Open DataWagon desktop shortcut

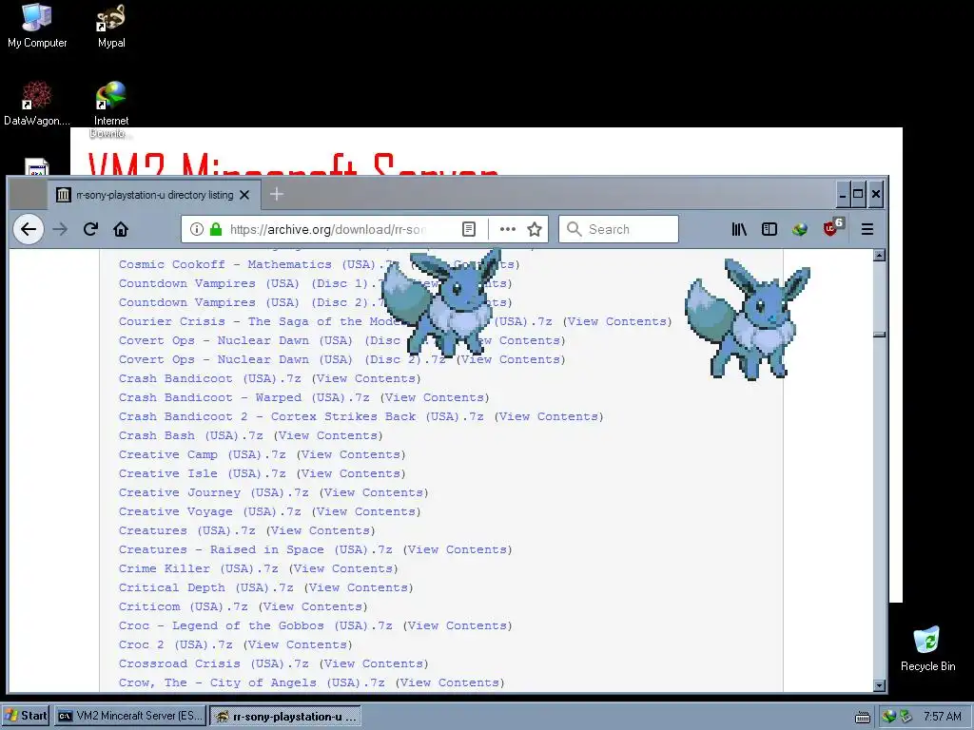pyautogui.click(x=37, y=104)
